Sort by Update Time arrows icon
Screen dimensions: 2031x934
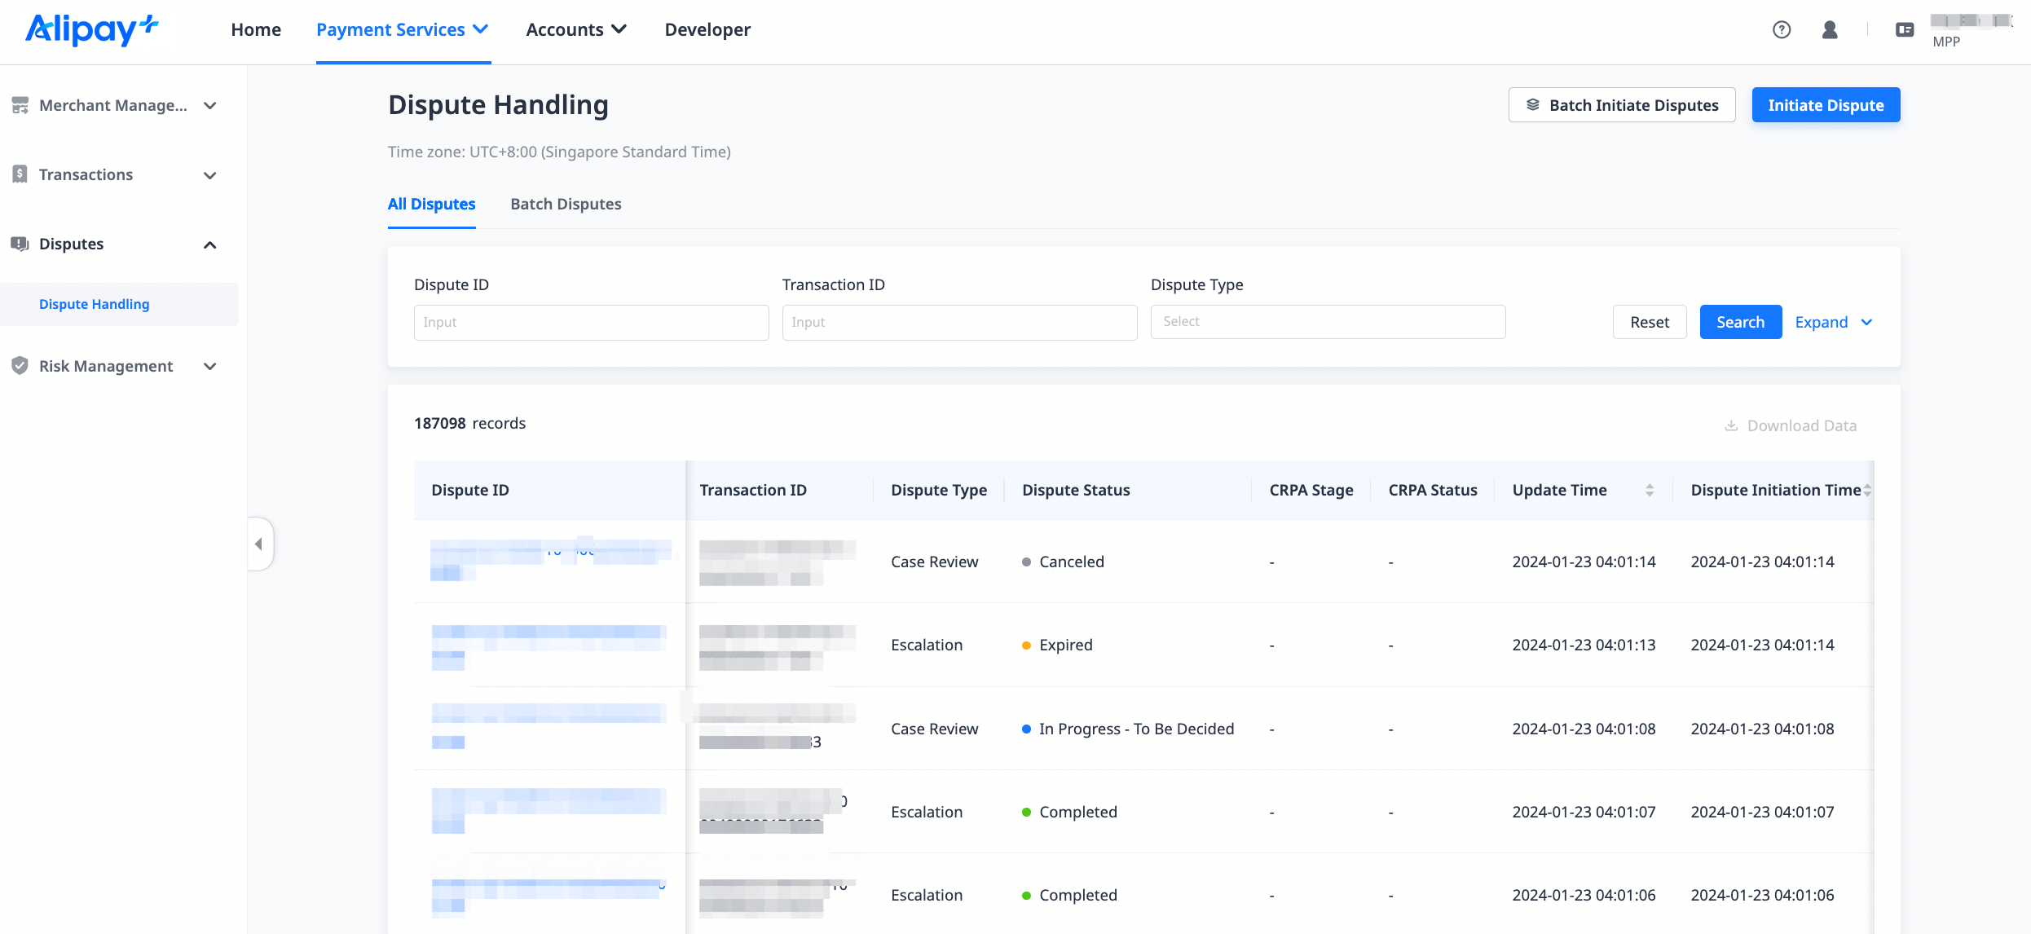pyautogui.click(x=1650, y=490)
